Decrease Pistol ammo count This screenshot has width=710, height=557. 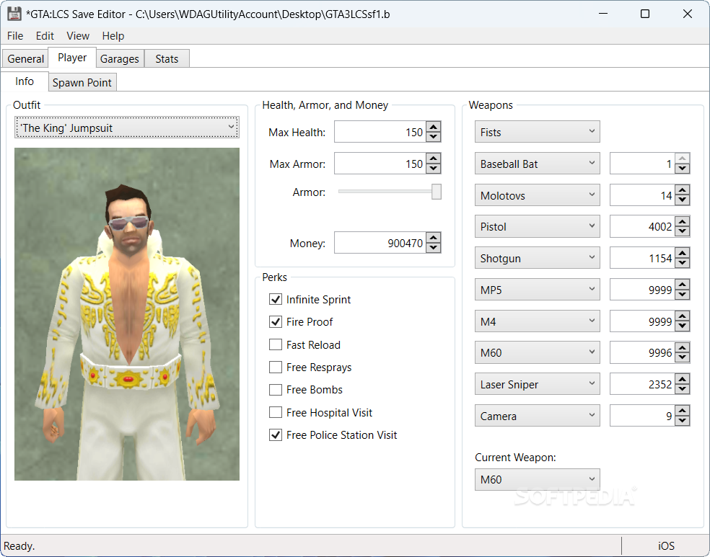(683, 231)
